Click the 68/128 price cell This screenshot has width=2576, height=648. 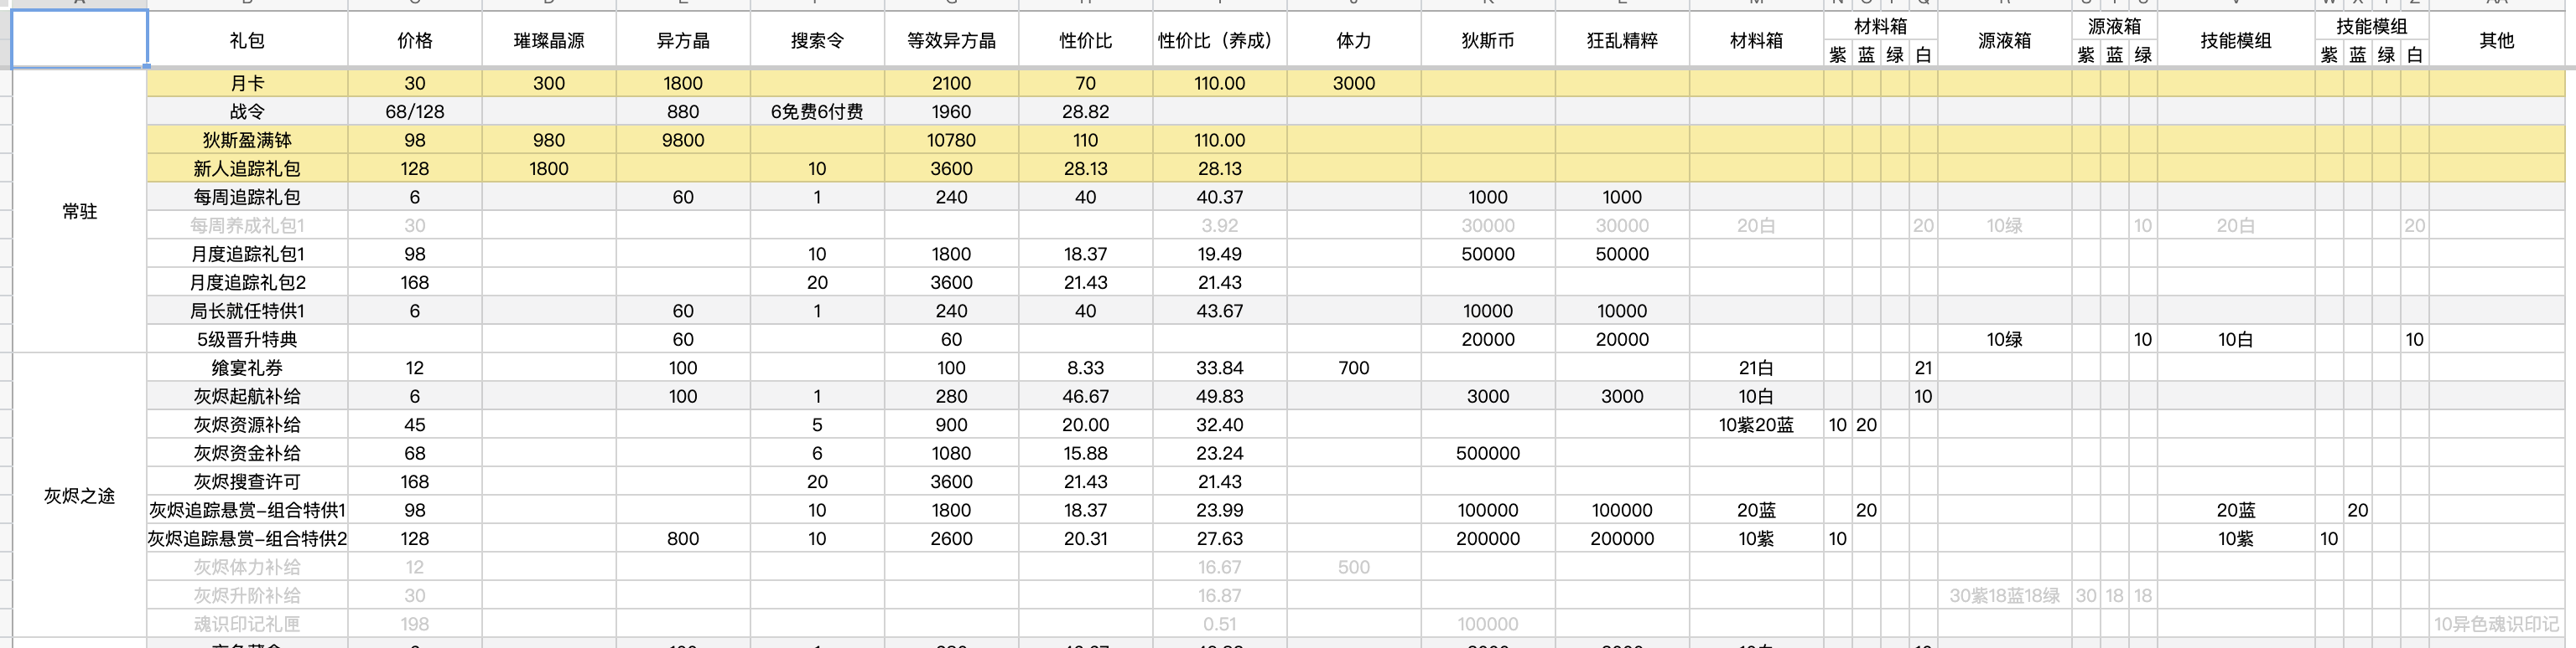415,112
